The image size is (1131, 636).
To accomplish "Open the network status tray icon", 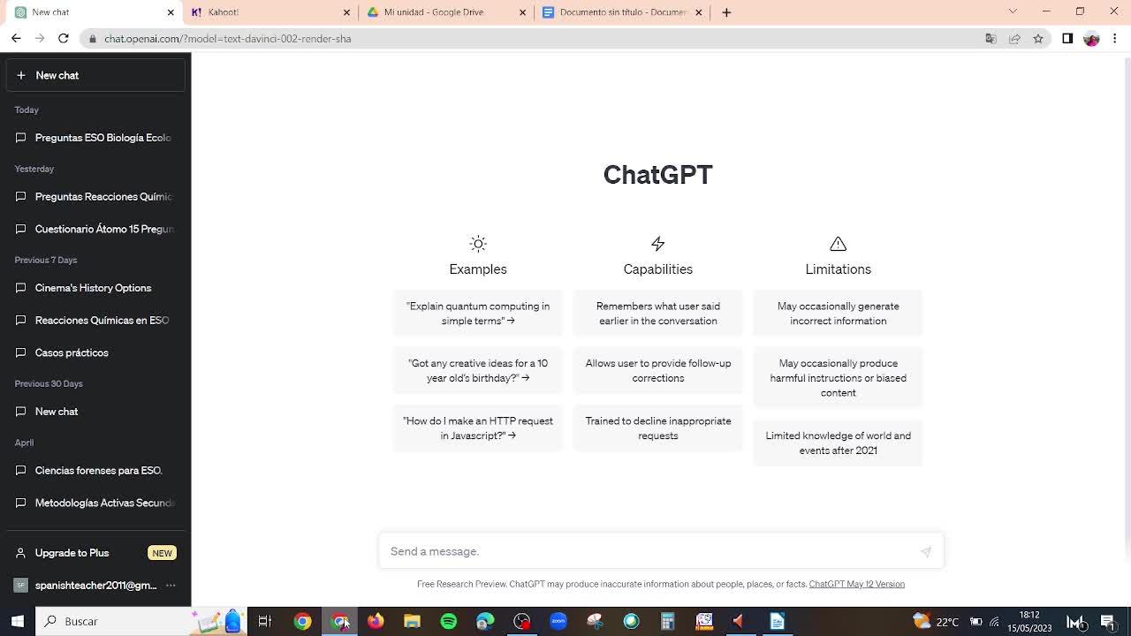I will click(x=994, y=622).
